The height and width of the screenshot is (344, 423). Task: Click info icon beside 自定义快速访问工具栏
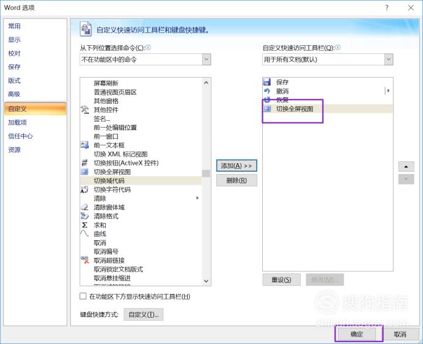337,48
